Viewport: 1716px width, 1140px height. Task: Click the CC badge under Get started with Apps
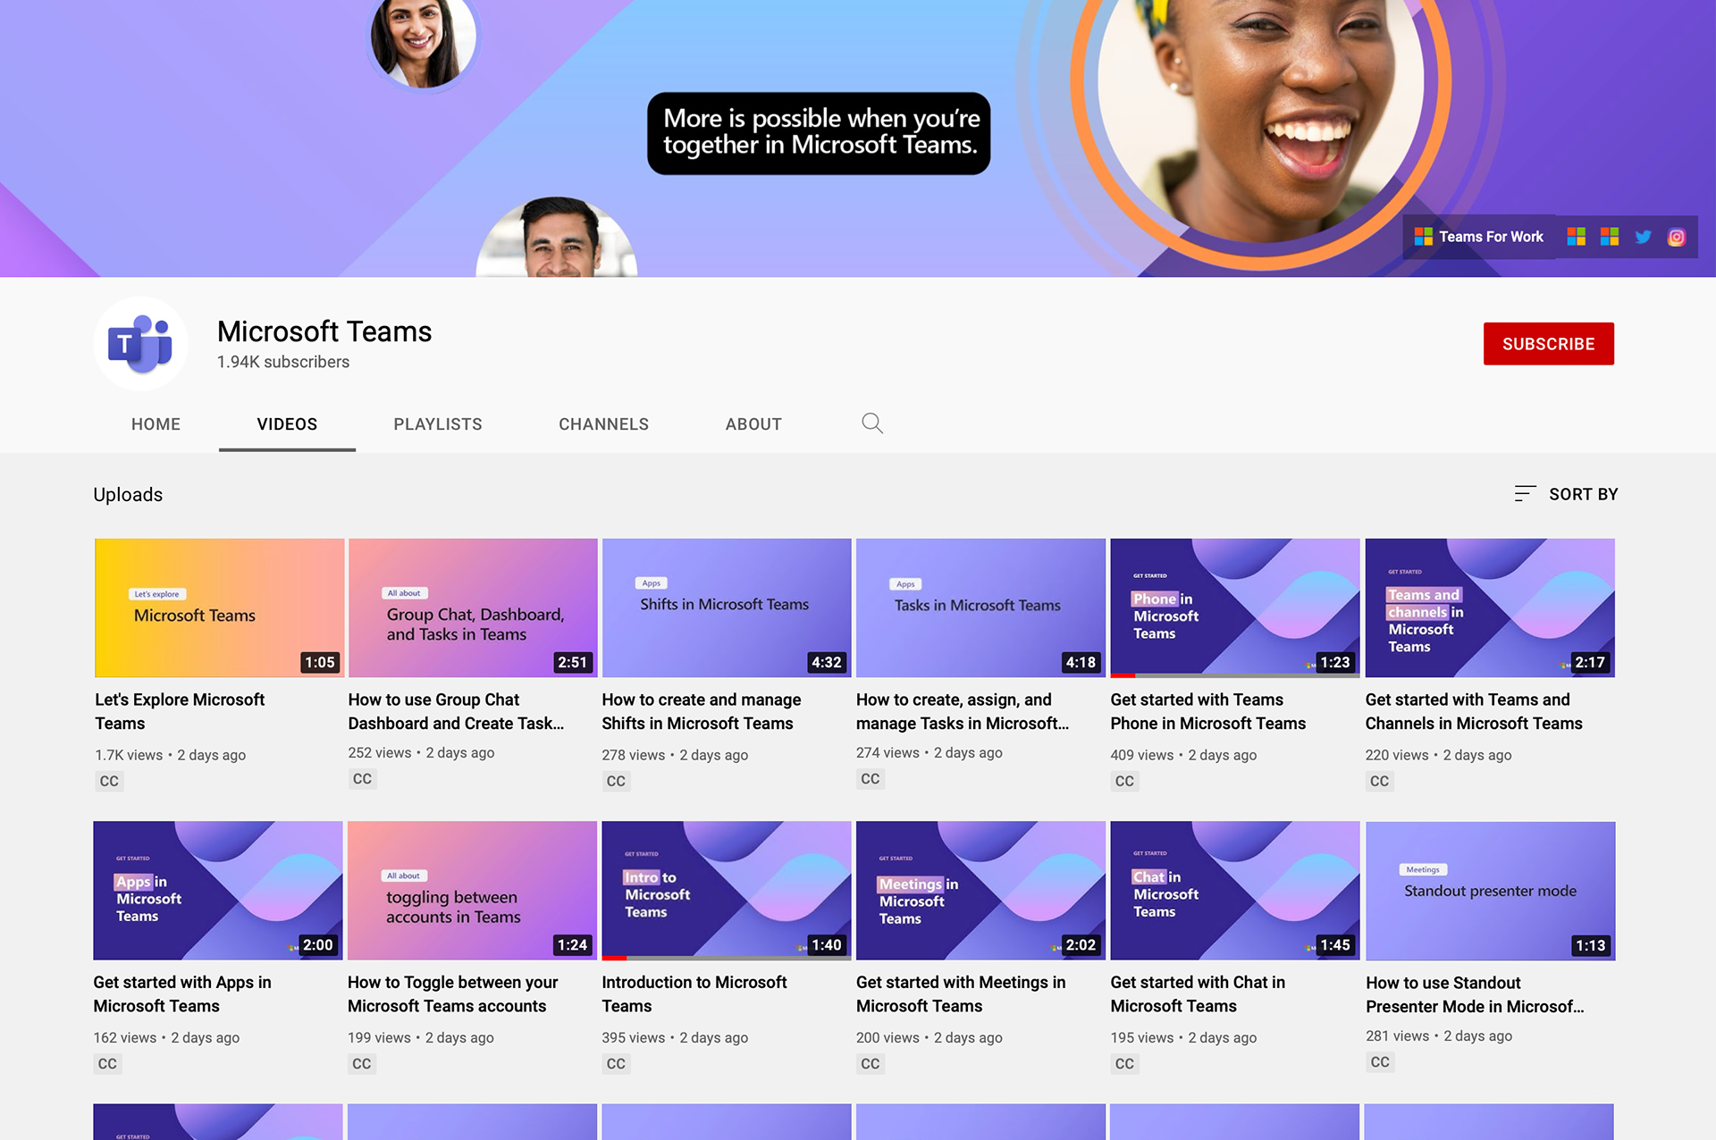coord(107,1063)
